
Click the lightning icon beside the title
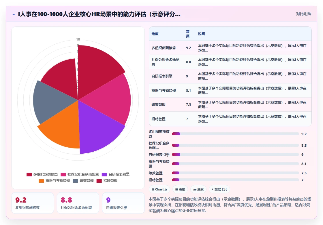(x=14, y=14)
